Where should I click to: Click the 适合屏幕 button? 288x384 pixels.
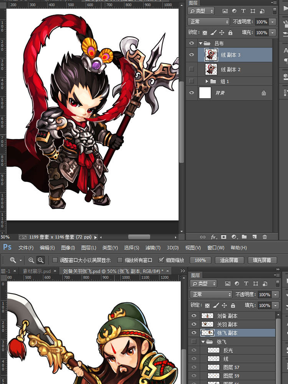pos(229,260)
